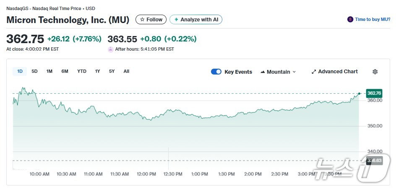Click the Time to buy MU icon
The width and height of the screenshot is (396, 188).
350,19
